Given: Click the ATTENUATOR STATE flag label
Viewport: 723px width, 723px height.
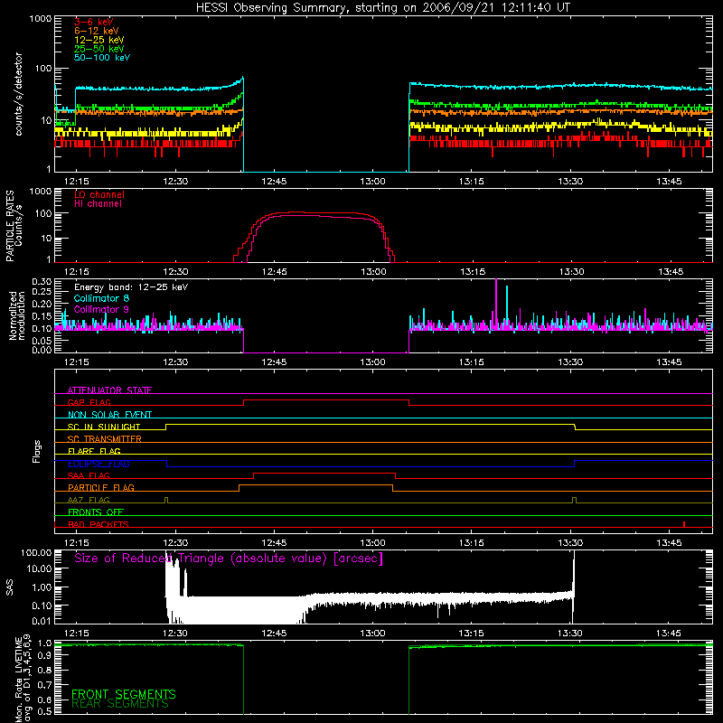Looking at the screenshot, I should pos(109,390).
